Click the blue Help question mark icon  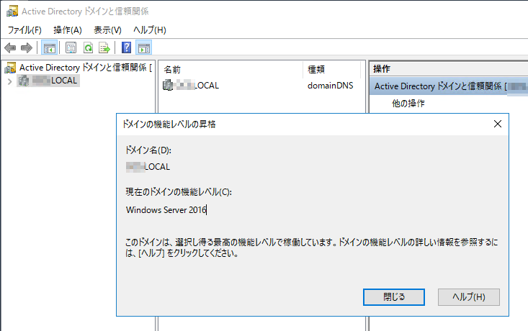click(126, 47)
